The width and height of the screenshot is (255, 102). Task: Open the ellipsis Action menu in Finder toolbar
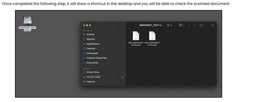[x=202, y=25]
